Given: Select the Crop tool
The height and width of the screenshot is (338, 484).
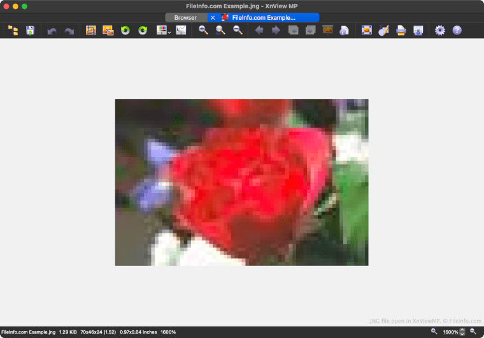Looking at the screenshot, I should tap(90, 31).
